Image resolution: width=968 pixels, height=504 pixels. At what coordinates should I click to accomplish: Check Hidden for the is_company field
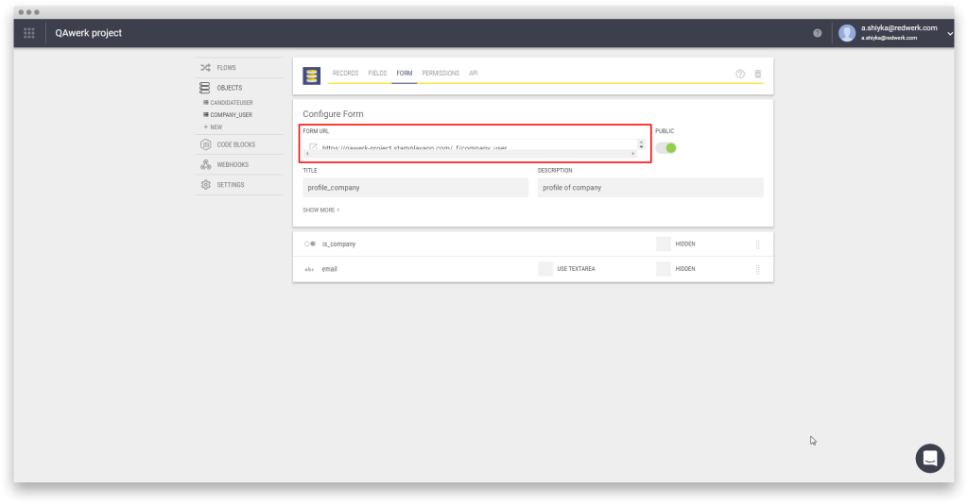pos(664,244)
